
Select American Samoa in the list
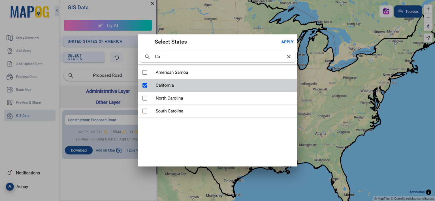(x=145, y=72)
